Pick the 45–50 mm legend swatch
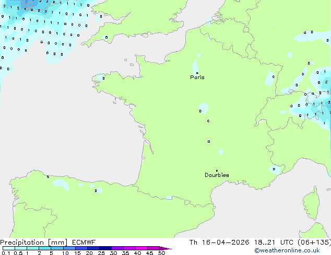Screen dimensions: 331x255 pyautogui.click(x=153, y=248)
